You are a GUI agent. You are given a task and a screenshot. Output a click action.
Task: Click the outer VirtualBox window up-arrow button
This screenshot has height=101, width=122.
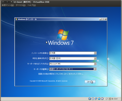(x=3, y=2)
